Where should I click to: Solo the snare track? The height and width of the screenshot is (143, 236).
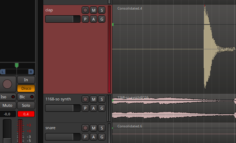coord(102,128)
